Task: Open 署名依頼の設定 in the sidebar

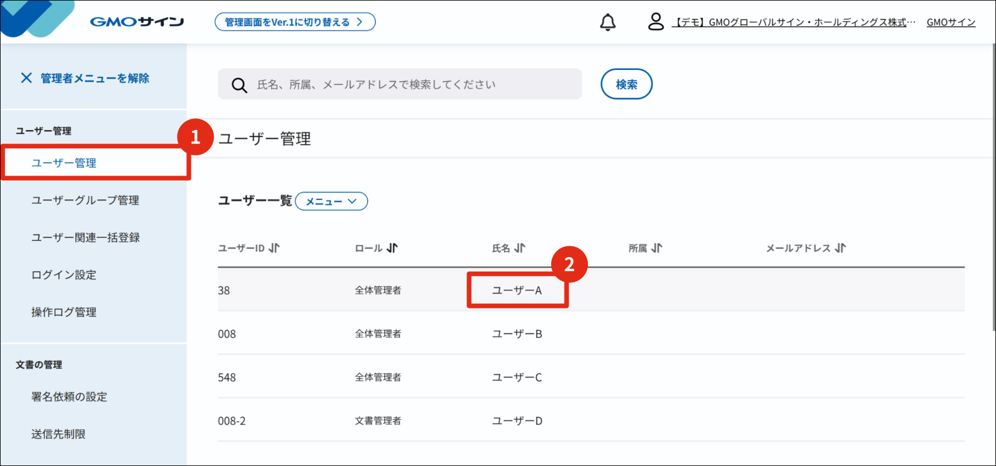Action: (x=69, y=397)
